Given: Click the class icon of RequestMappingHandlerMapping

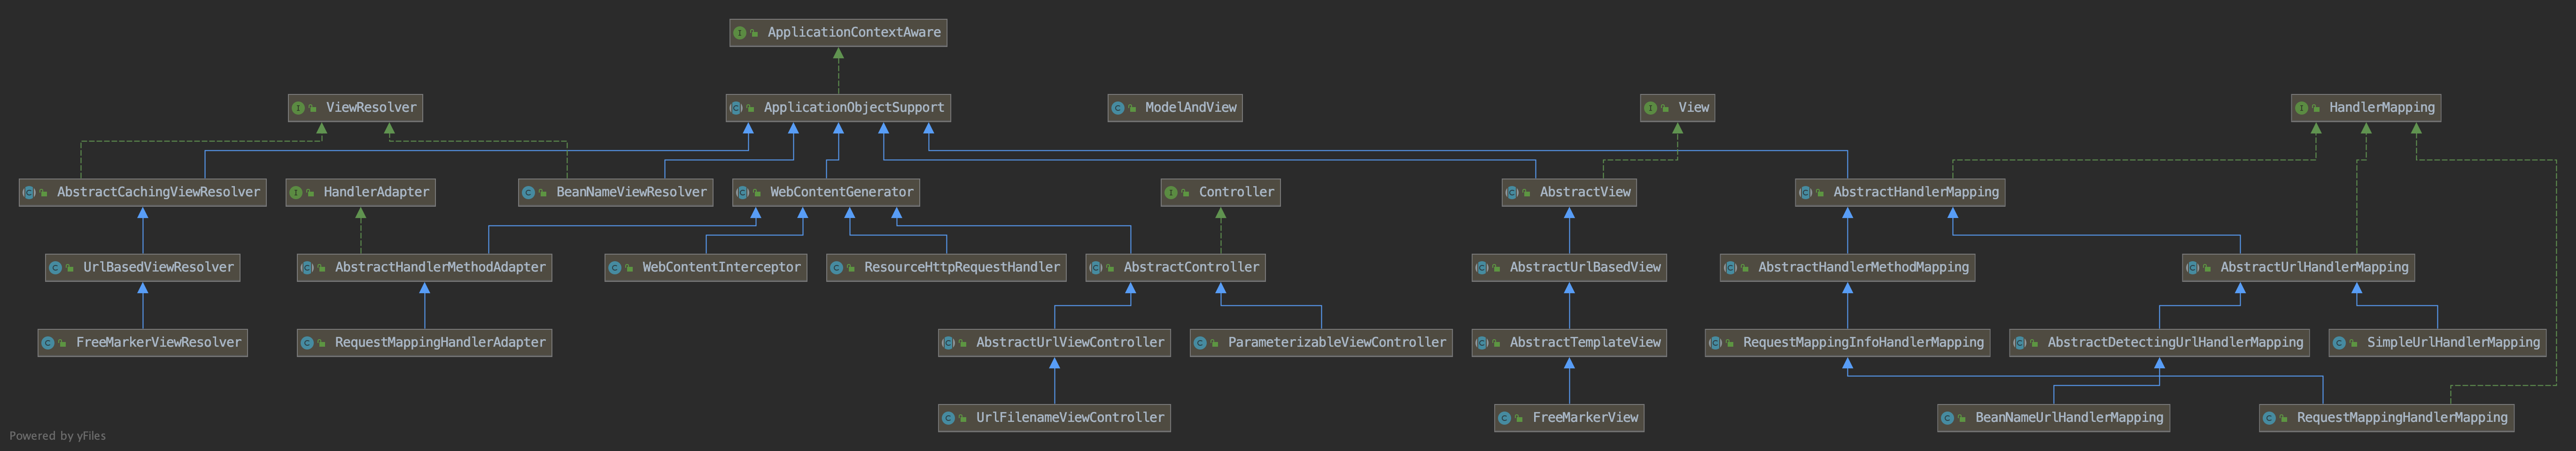Looking at the screenshot, I should pos(2270,418).
